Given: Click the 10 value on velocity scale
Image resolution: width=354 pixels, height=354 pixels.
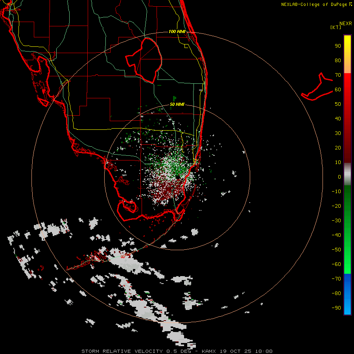Looking at the screenshot, I should pos(338,162).
